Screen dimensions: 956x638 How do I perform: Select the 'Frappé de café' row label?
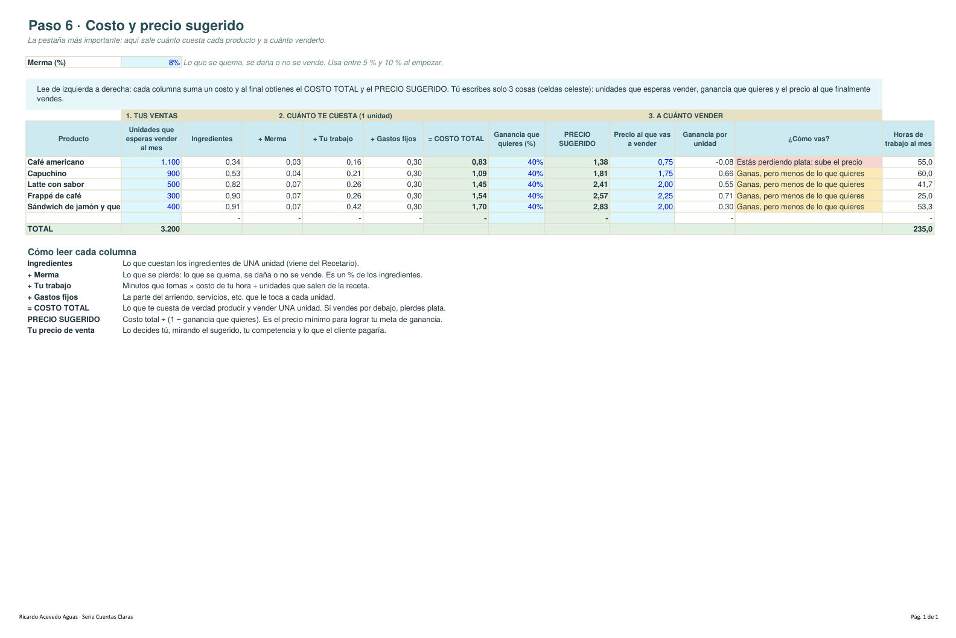[x=74, y=196]
